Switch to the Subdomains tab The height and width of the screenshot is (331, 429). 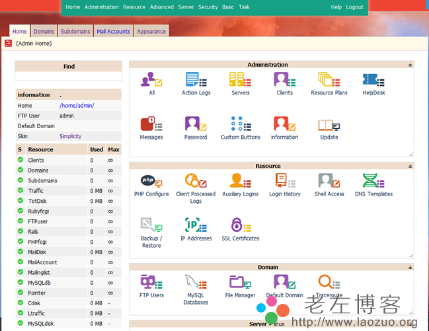(75, 31)
